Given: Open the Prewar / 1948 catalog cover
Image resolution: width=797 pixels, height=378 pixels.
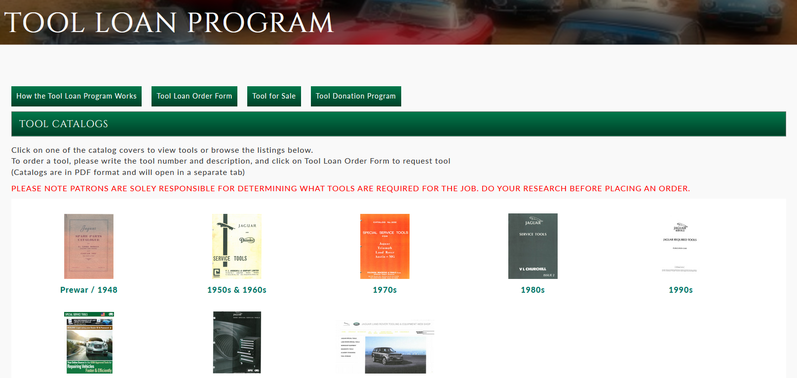Looking at the screenshot, I should click(89, 246).
